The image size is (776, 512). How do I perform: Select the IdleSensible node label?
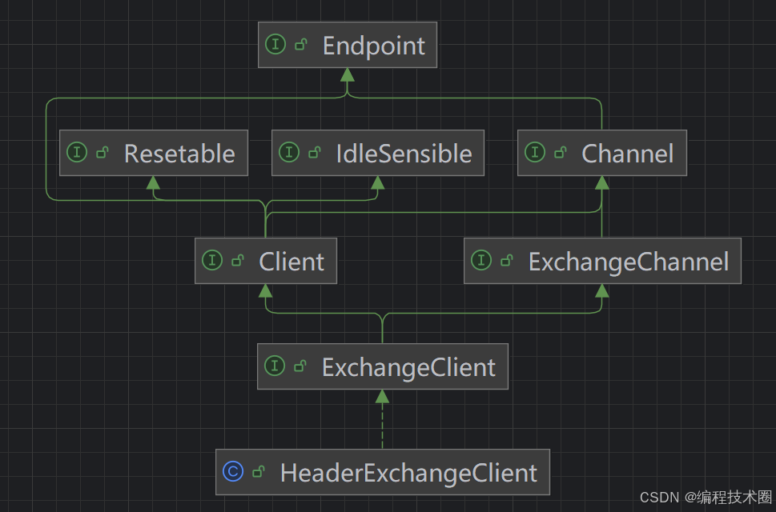point(404,154)
